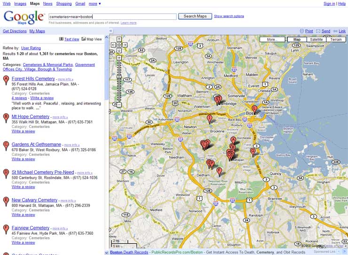Switch map to Satellite view
Screen dimensions: 348x255
[316, 40]
